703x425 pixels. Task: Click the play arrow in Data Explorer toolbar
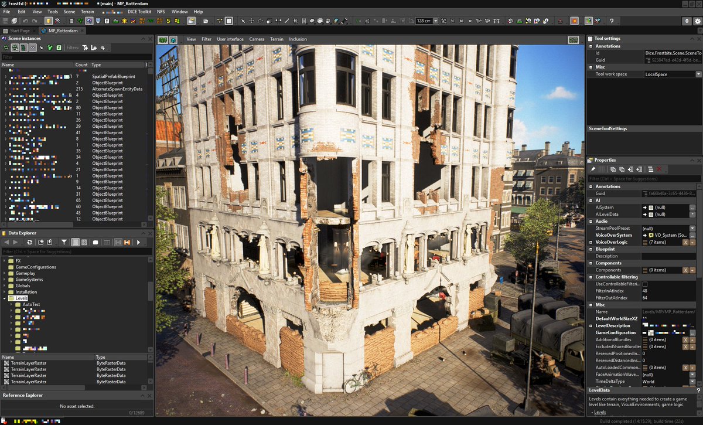click(x=138, y=242)
